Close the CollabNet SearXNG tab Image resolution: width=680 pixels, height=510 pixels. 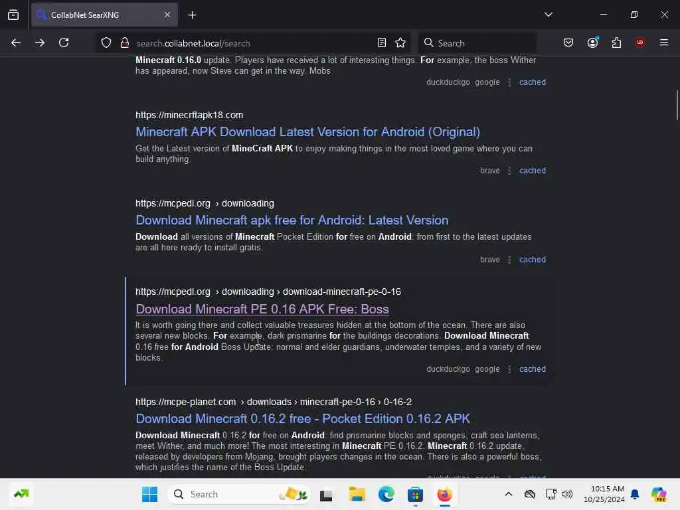tap(167, 15)
